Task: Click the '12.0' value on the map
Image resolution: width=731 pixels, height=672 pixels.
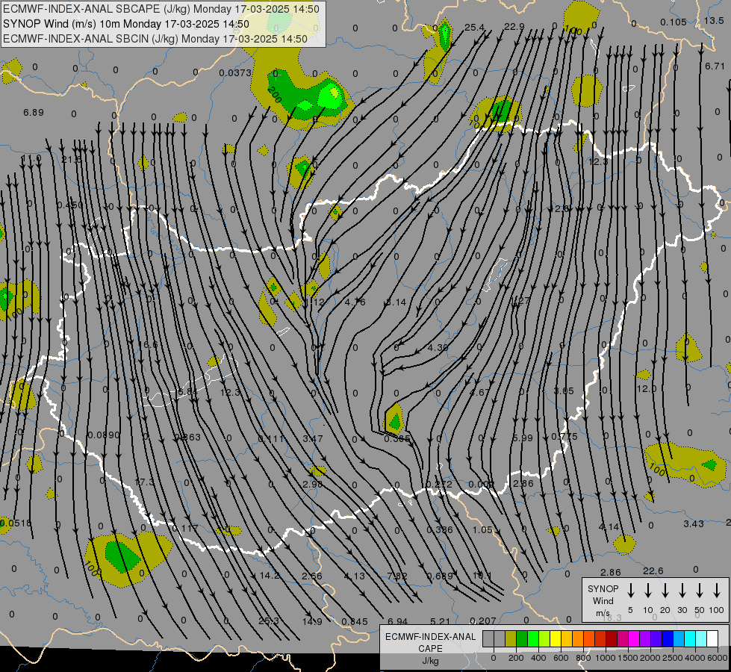Action: [x=647, y=388]
